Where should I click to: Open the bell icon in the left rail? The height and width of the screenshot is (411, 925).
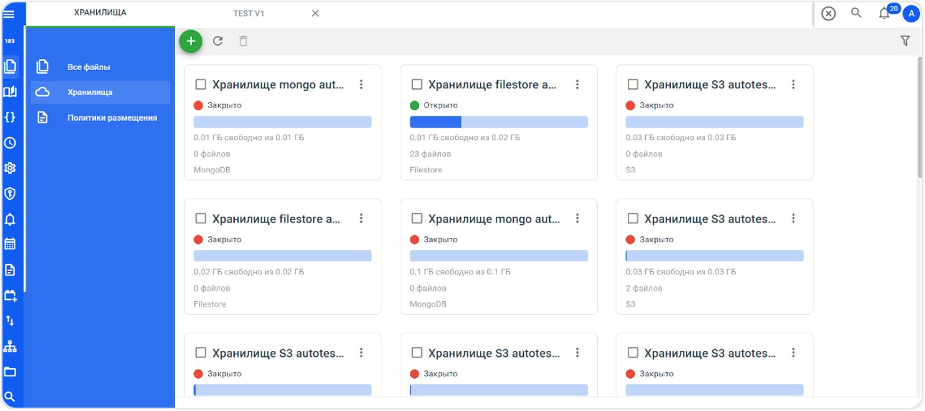click(10, 219)
